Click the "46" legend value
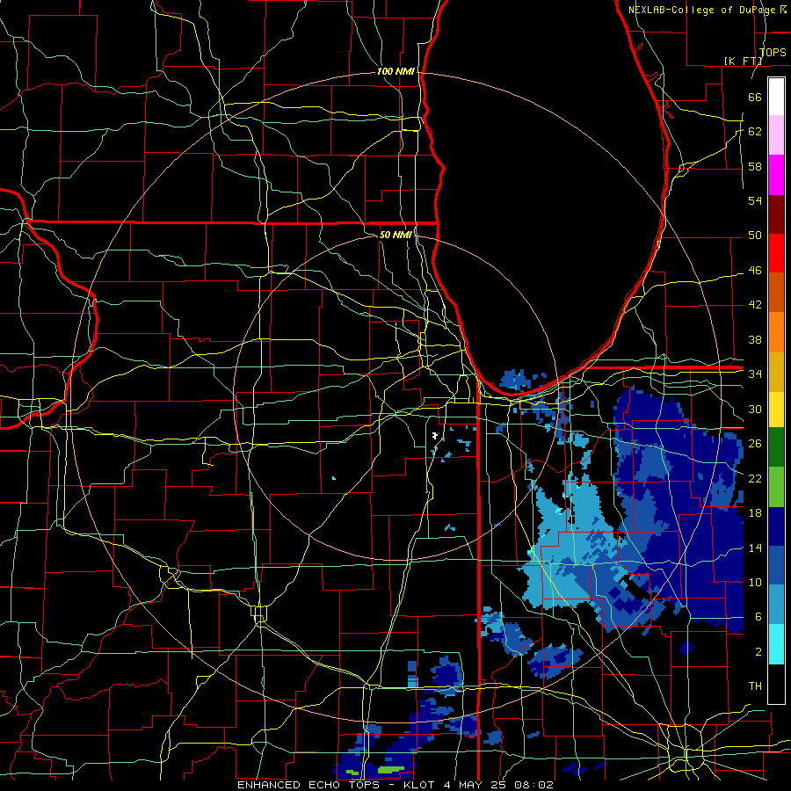This screenshot has height=791, width=791. click(755, 271)
